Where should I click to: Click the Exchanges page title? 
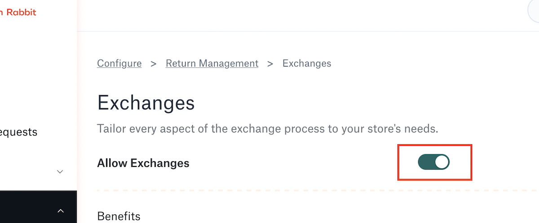tap(146, 103)
